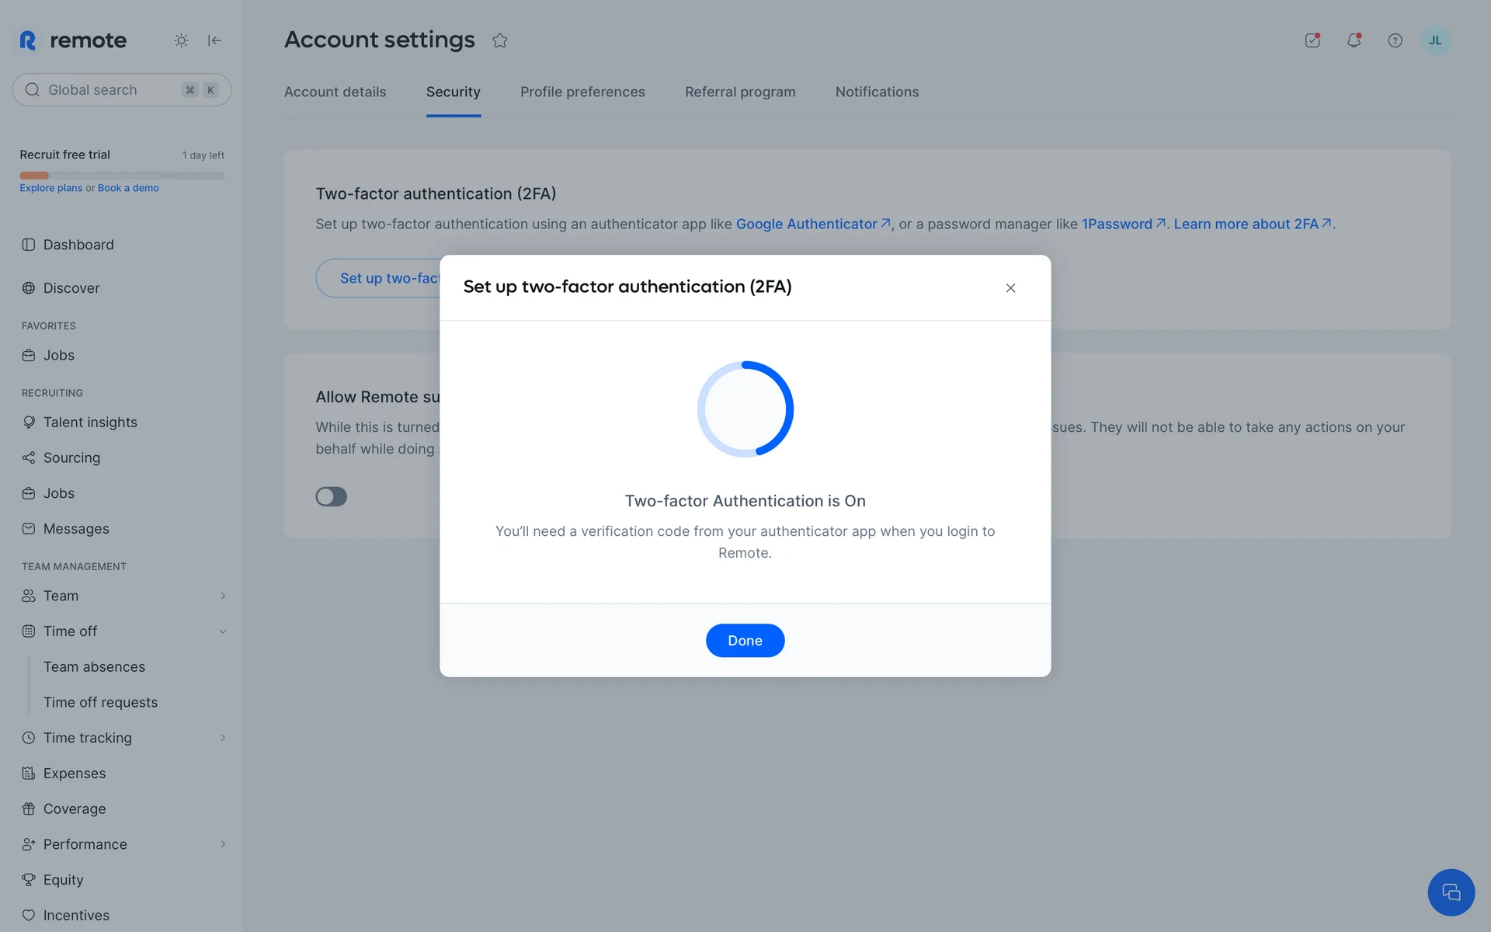Open the Explore plans link
Viewport: 1491px width, 932px height.
[x=50, y=188]
